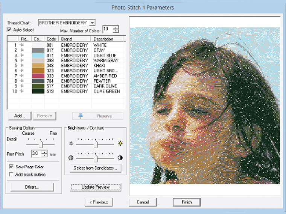Select the PEWTER description text
286x214 pixels.
(x=102, y=81)
